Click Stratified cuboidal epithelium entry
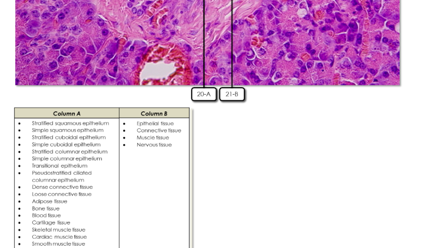The height and width of the screenshot is (248, 424). pos(69,137)
